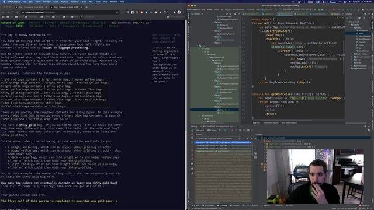Image resolution: width=374 pixels, height=210 pixels.
Task: Select BagTreePart2 Example input test debug tab
Action: (x=218, y=126)
